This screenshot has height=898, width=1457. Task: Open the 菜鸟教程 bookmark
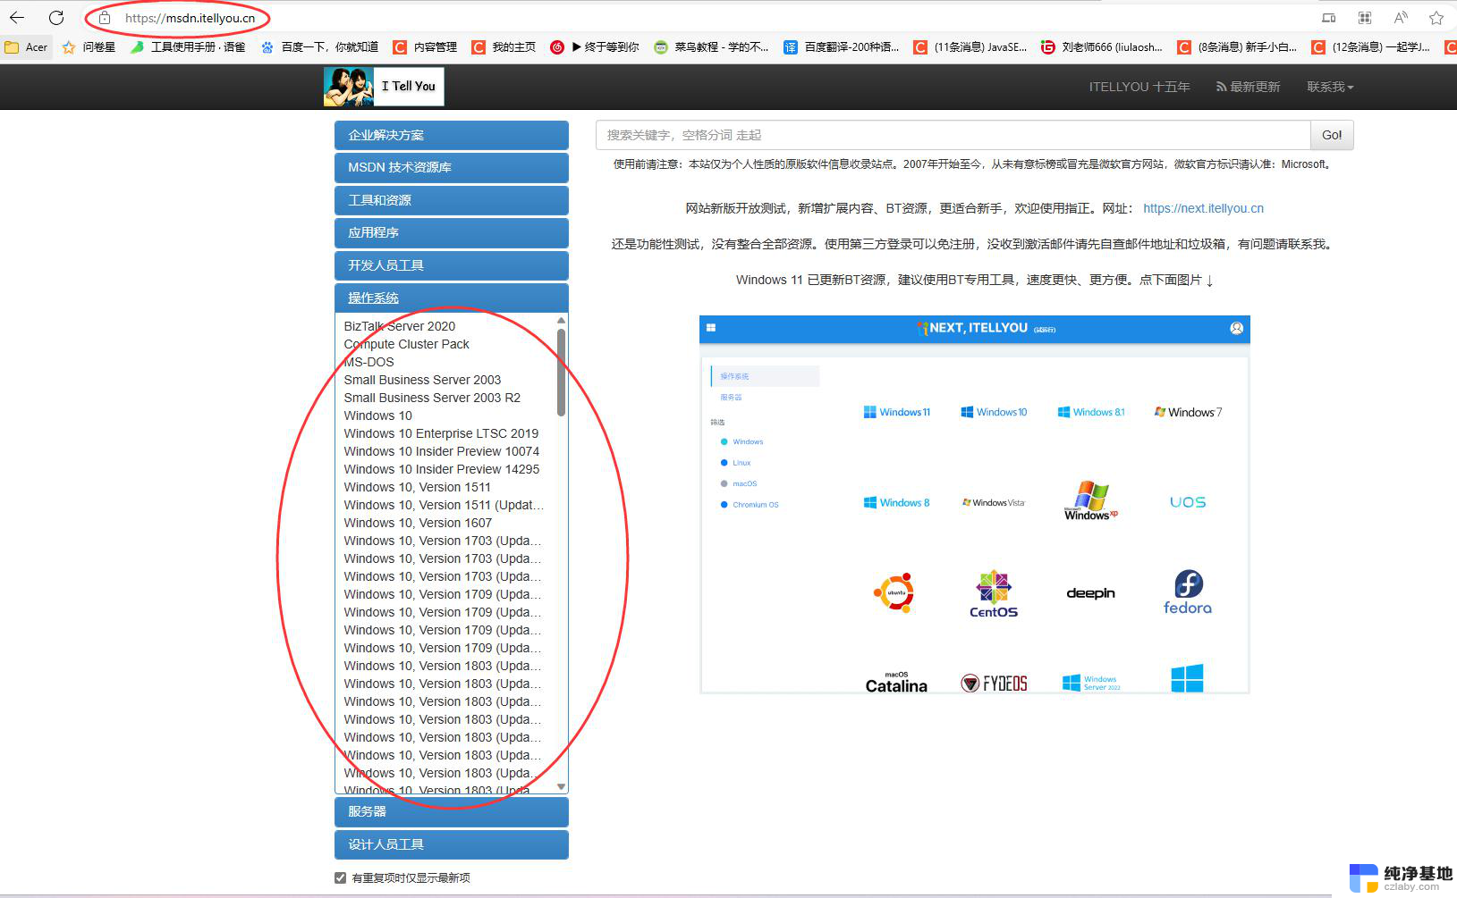(711, 47)
